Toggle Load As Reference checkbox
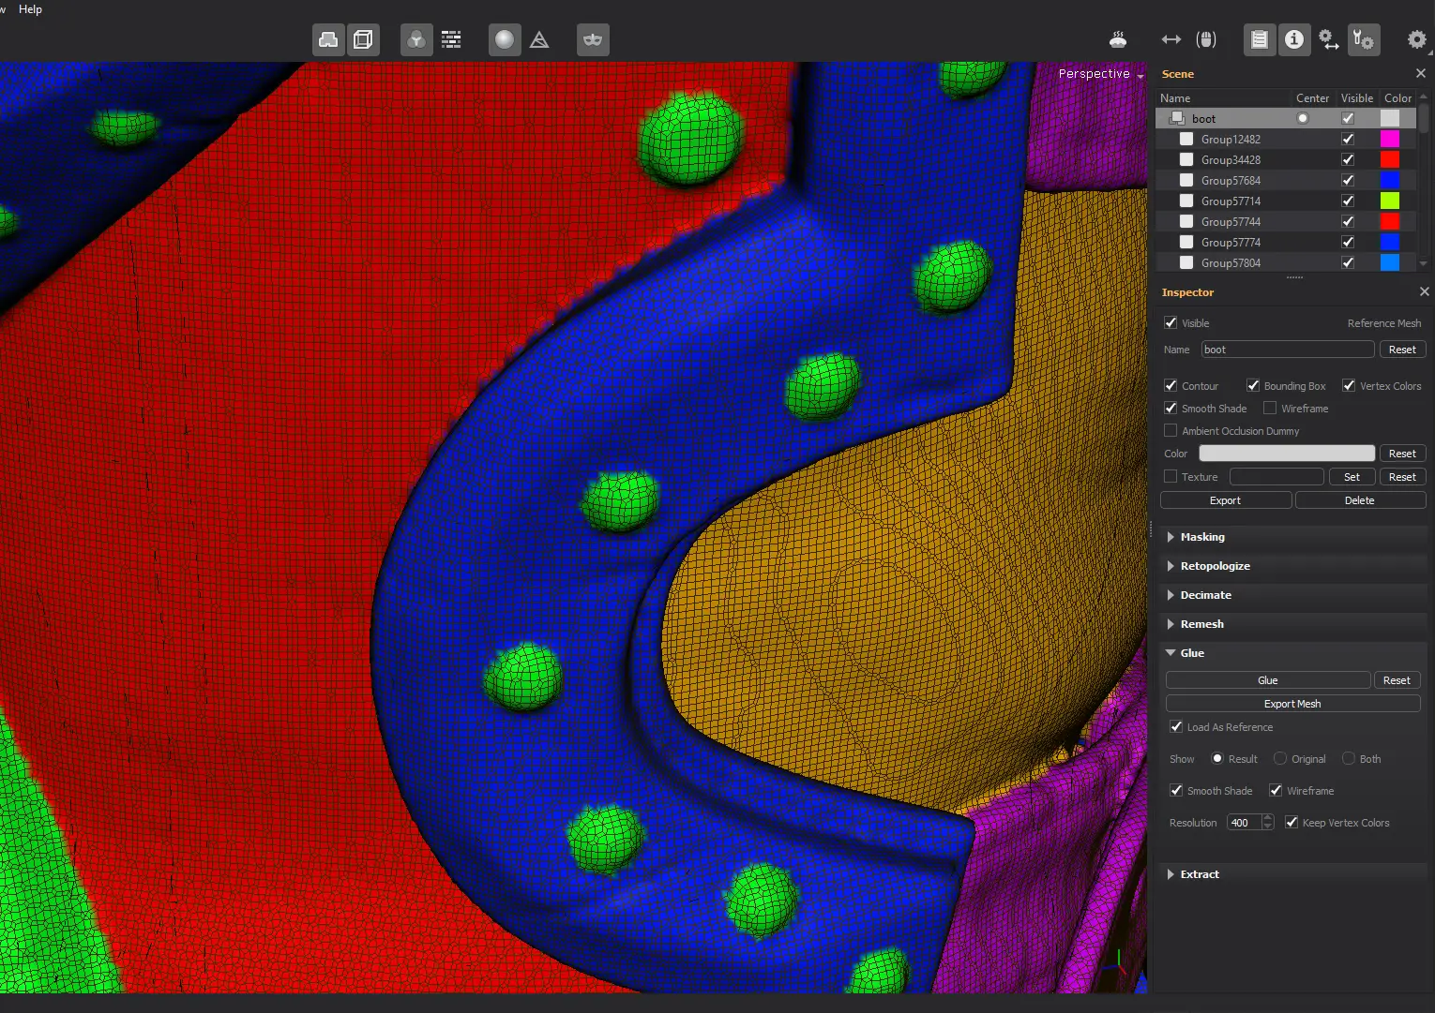The height and width of the screenshot is (1013, 1435). click(x=1176, y=726)
